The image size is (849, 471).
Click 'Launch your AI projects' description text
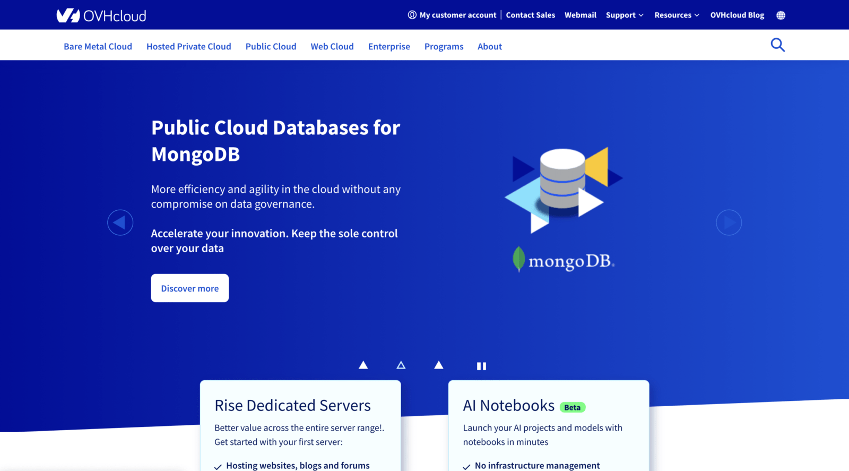click(x=542, y=435)
